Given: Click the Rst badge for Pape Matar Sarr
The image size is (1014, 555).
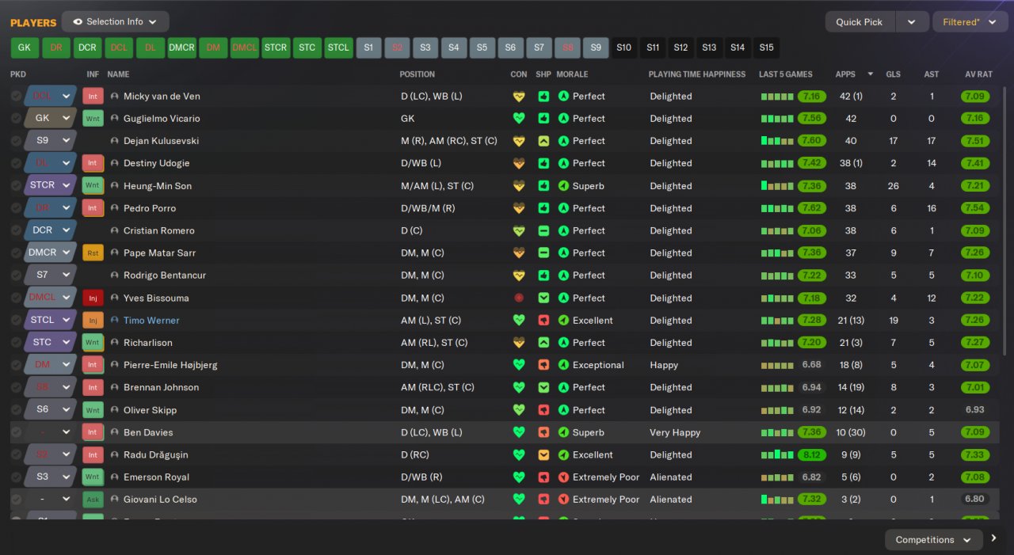Looking at the screenshot, I should coord(93,253).
